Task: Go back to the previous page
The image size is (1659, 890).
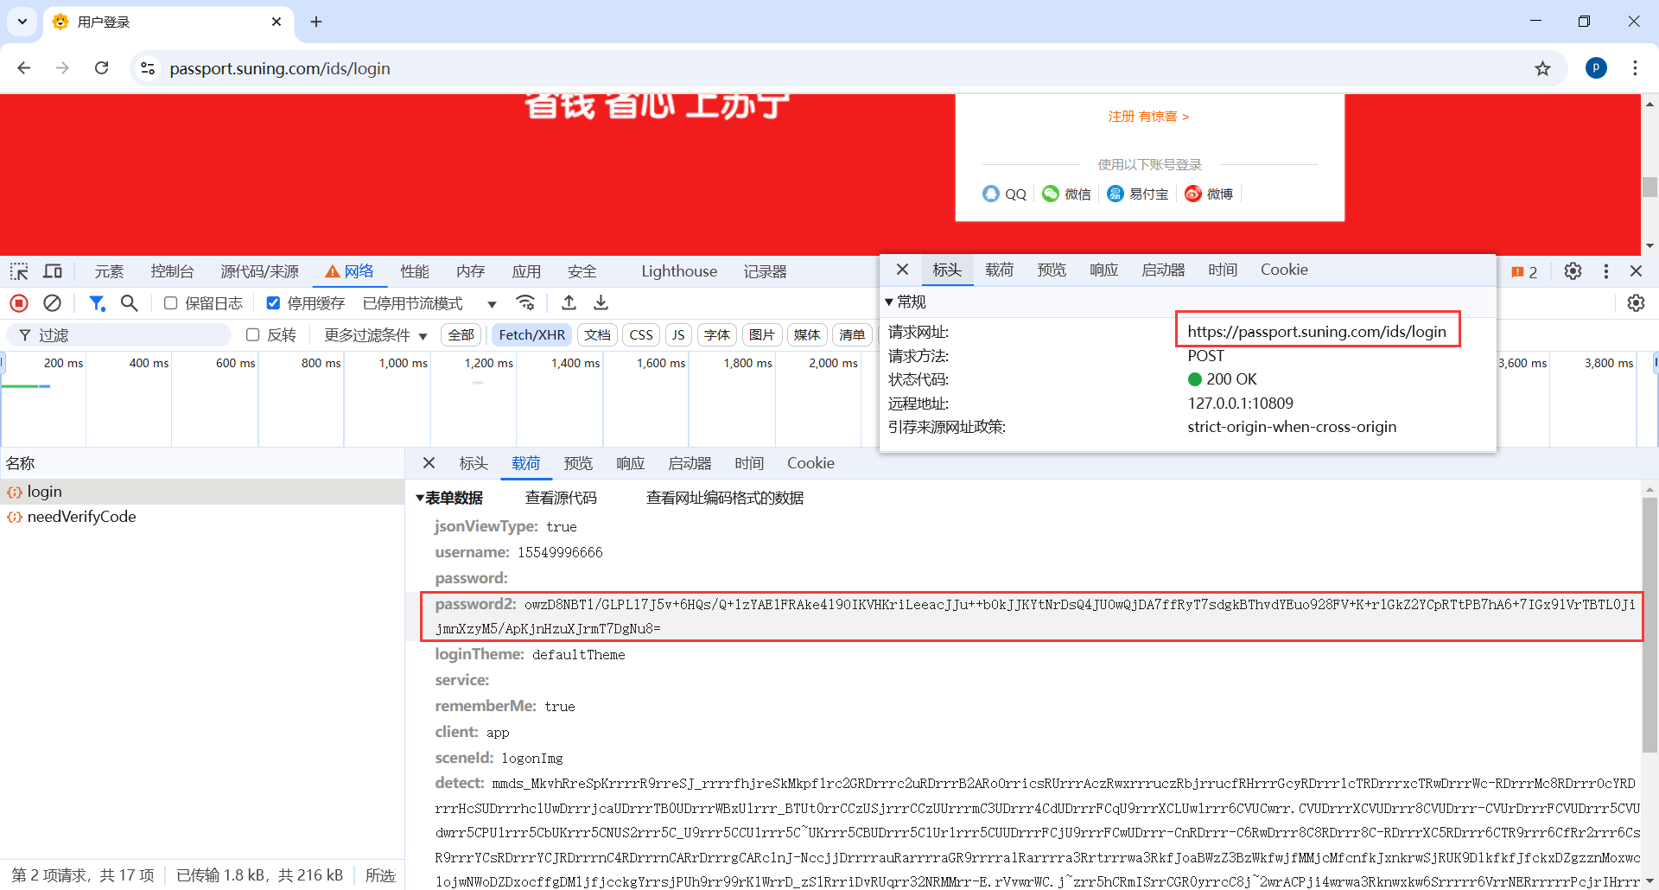Action: 24,68
